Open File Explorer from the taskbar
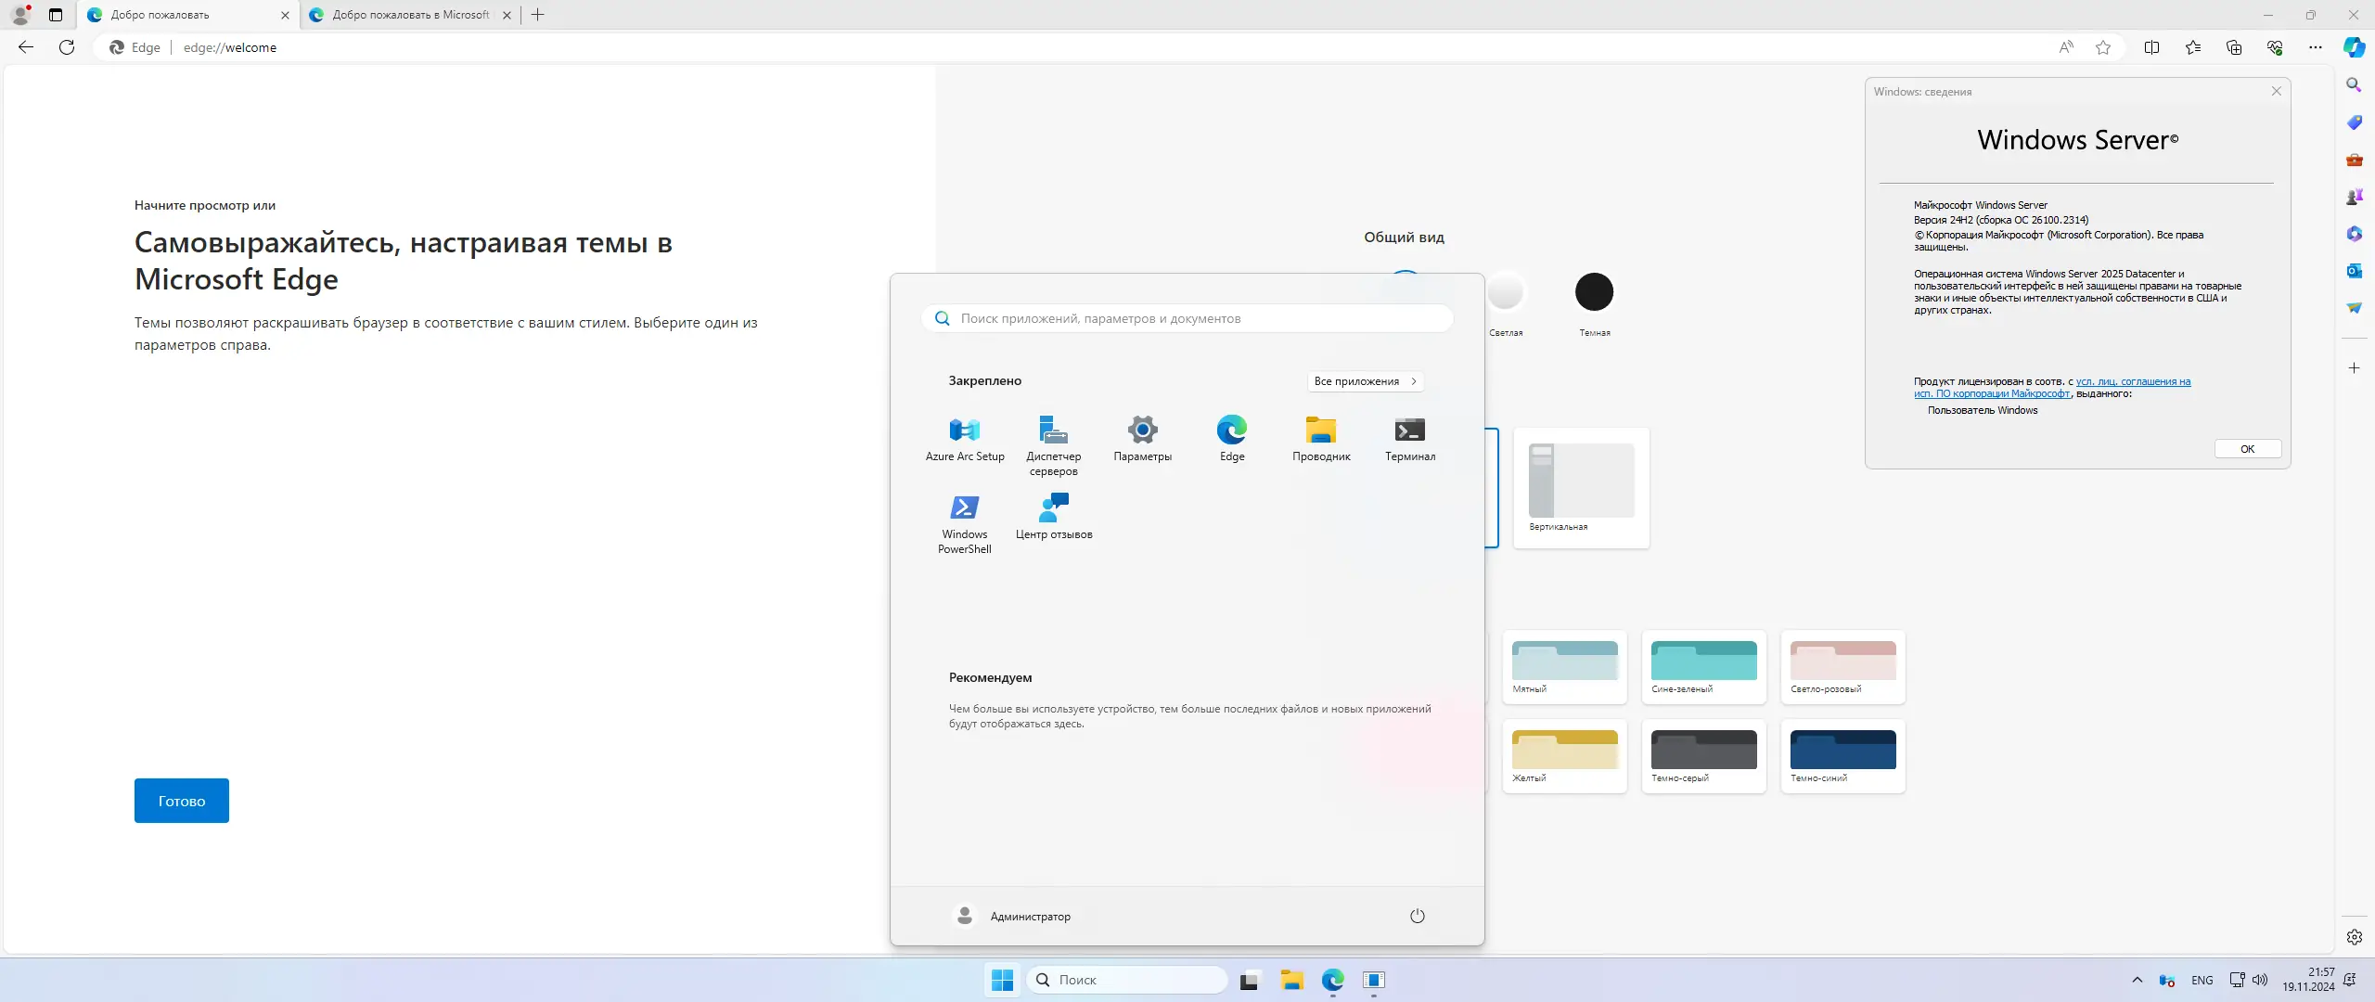2375x1002 pixels. click(x=1292, y=980)
